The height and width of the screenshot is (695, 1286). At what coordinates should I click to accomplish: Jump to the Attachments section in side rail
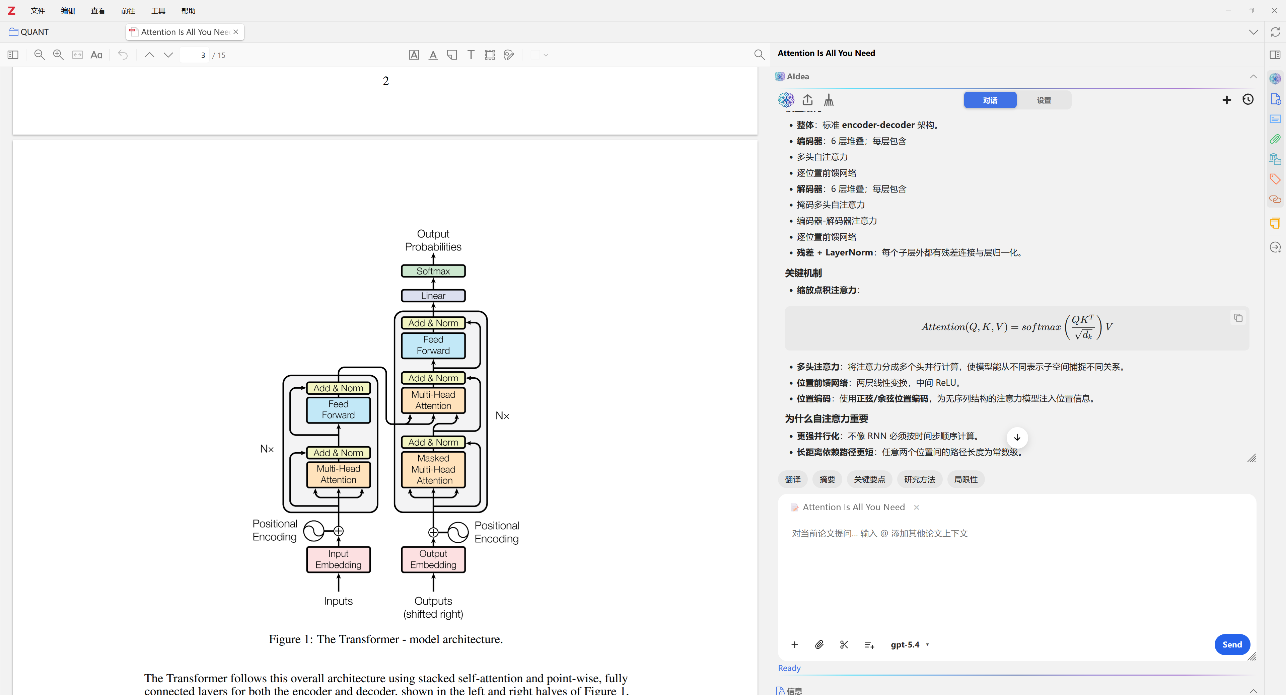point(1275,139)
